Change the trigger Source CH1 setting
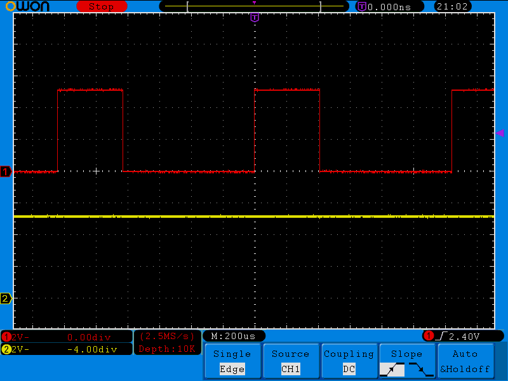The image size is (508, 381). [x=291, y=361]
